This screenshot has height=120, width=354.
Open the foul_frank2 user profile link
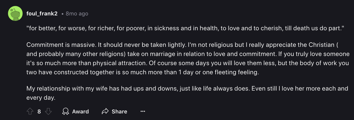pos(42,13)
